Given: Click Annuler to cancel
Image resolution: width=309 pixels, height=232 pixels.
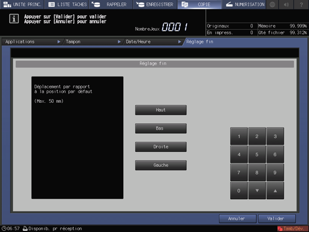Looking at the screenshot, I should (x=237, y=219).
